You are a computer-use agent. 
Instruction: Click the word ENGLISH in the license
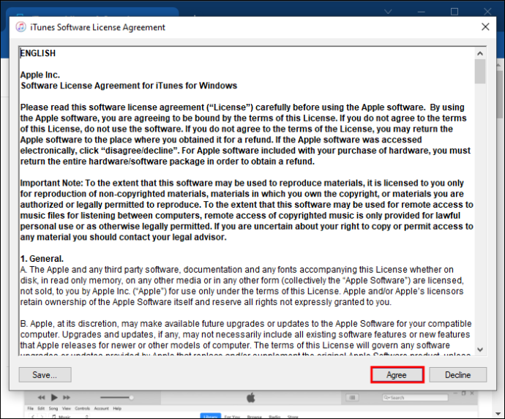coord(38,53)
